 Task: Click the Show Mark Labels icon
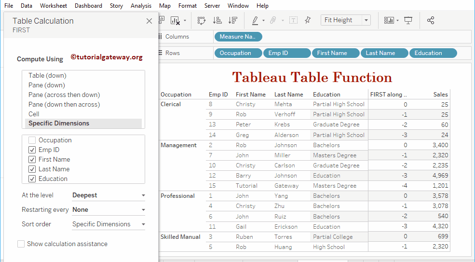[293, 20]
